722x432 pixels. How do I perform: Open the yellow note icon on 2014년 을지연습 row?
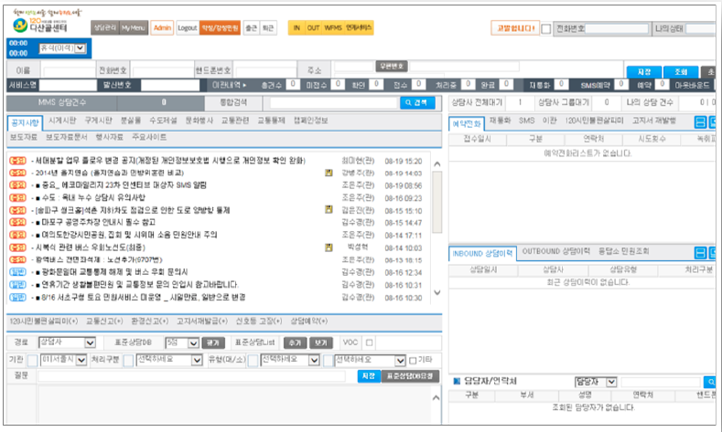point(329,172)
